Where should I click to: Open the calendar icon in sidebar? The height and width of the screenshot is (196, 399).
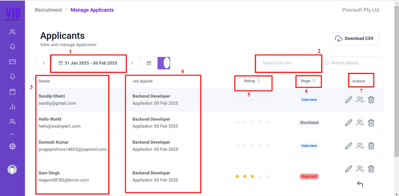coord(13,91)
